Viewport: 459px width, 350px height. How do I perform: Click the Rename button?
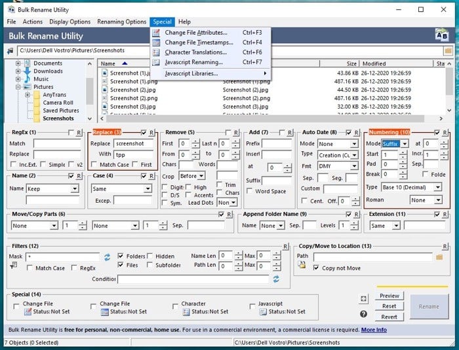pos(429,306)
